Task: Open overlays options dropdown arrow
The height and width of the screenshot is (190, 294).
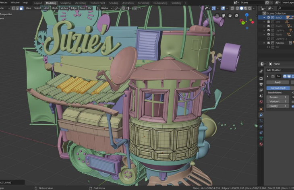Action: (x=227, y=8)
